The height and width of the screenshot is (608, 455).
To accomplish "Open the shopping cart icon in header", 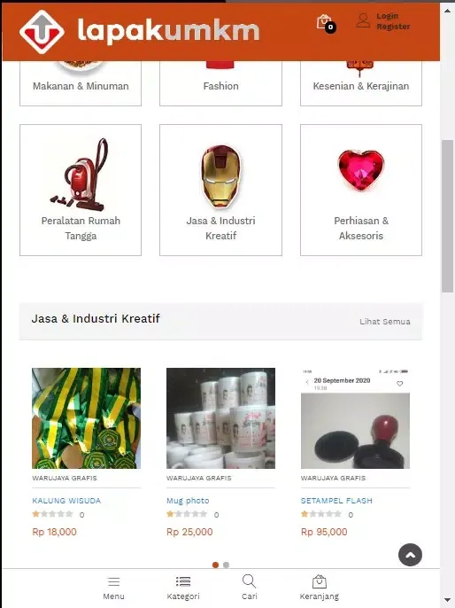I will click(325, 23).
